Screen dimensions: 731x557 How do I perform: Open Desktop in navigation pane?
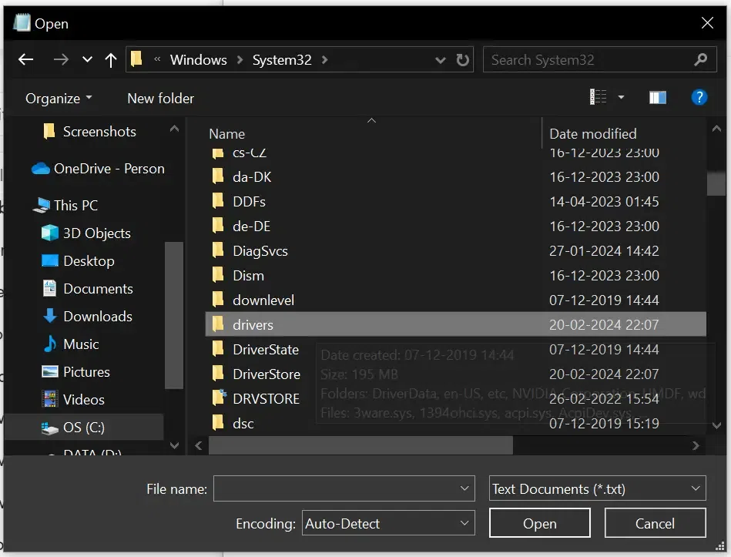(x=78, y=261)
